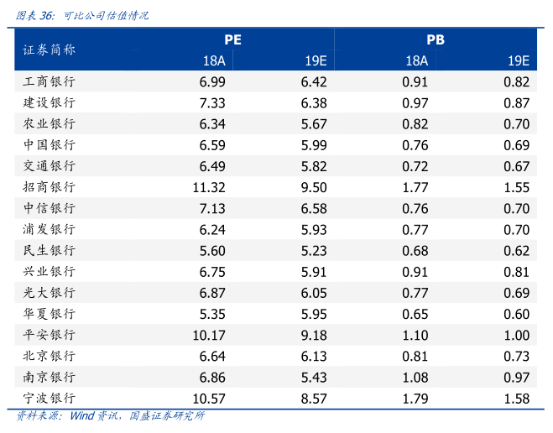Viewport: 553px width, 433px height.
Task: Select the 11.32 PE value for 招商银行
Action: coord(209,187)
